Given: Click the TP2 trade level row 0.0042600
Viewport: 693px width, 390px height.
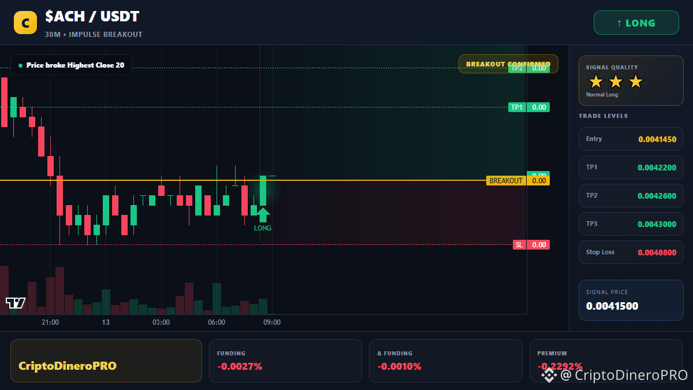Looking at the screenshot, I should [631, 195].
